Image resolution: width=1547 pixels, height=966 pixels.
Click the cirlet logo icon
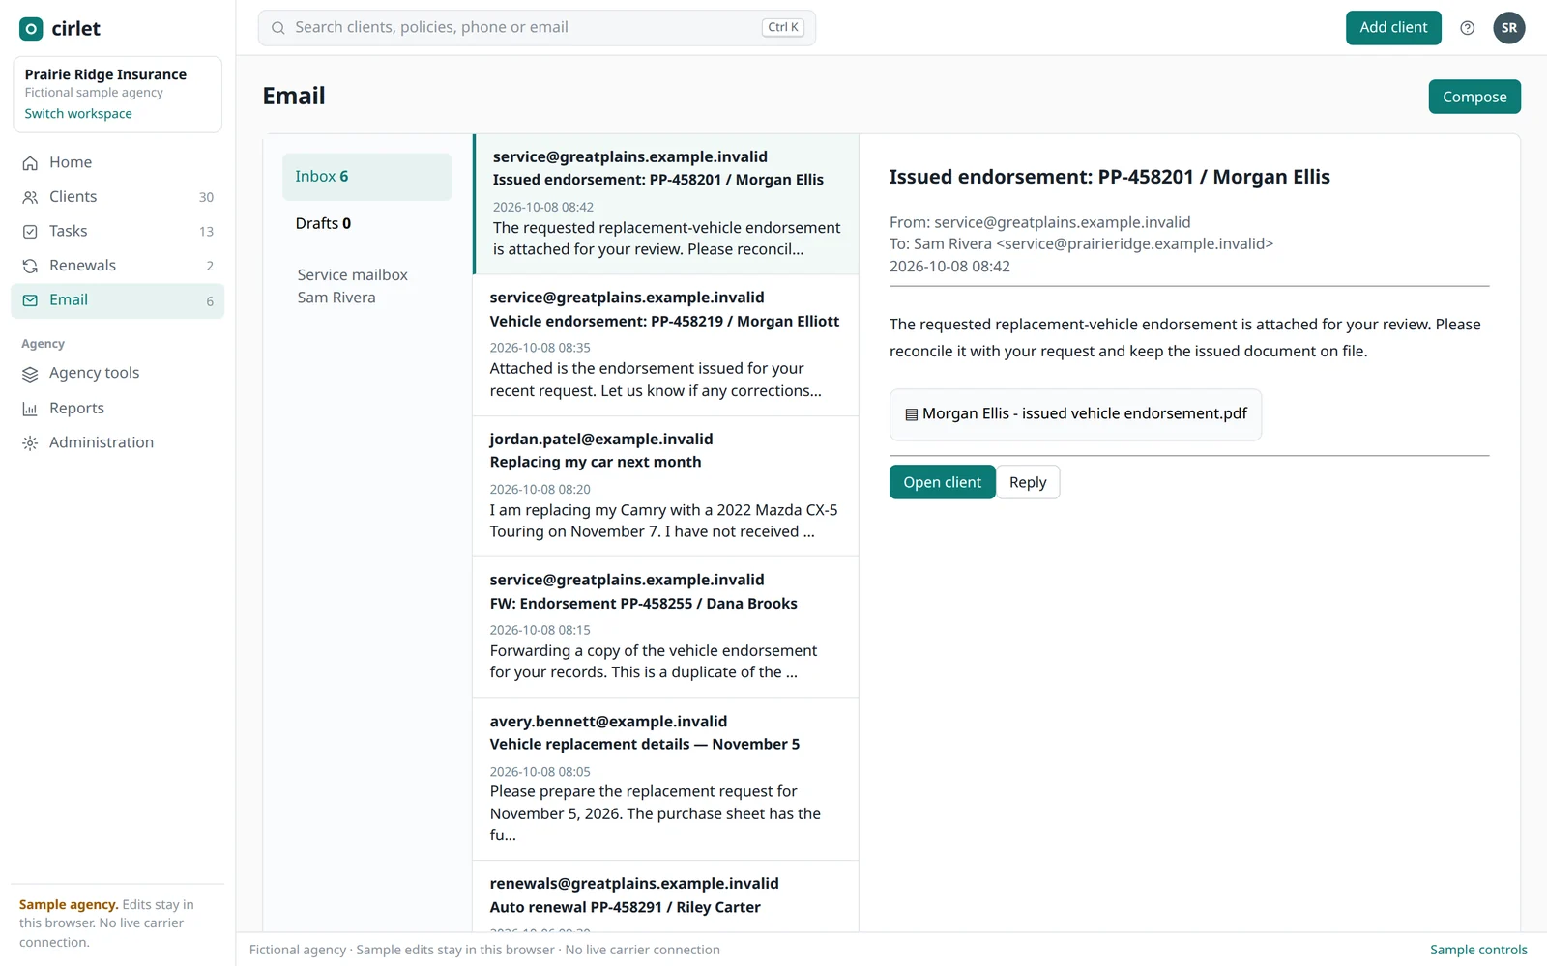pyautogui.click(x=31, y=29)
